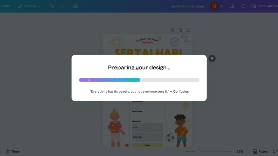Screen dimensions: 278x156
Task: Click the Print with Canva button
Action: 263,6
